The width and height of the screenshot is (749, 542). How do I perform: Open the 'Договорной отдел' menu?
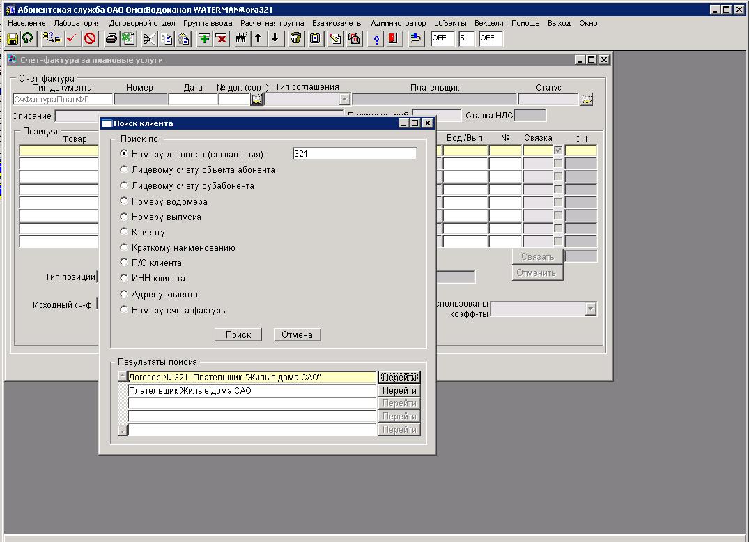pos(142,23)
